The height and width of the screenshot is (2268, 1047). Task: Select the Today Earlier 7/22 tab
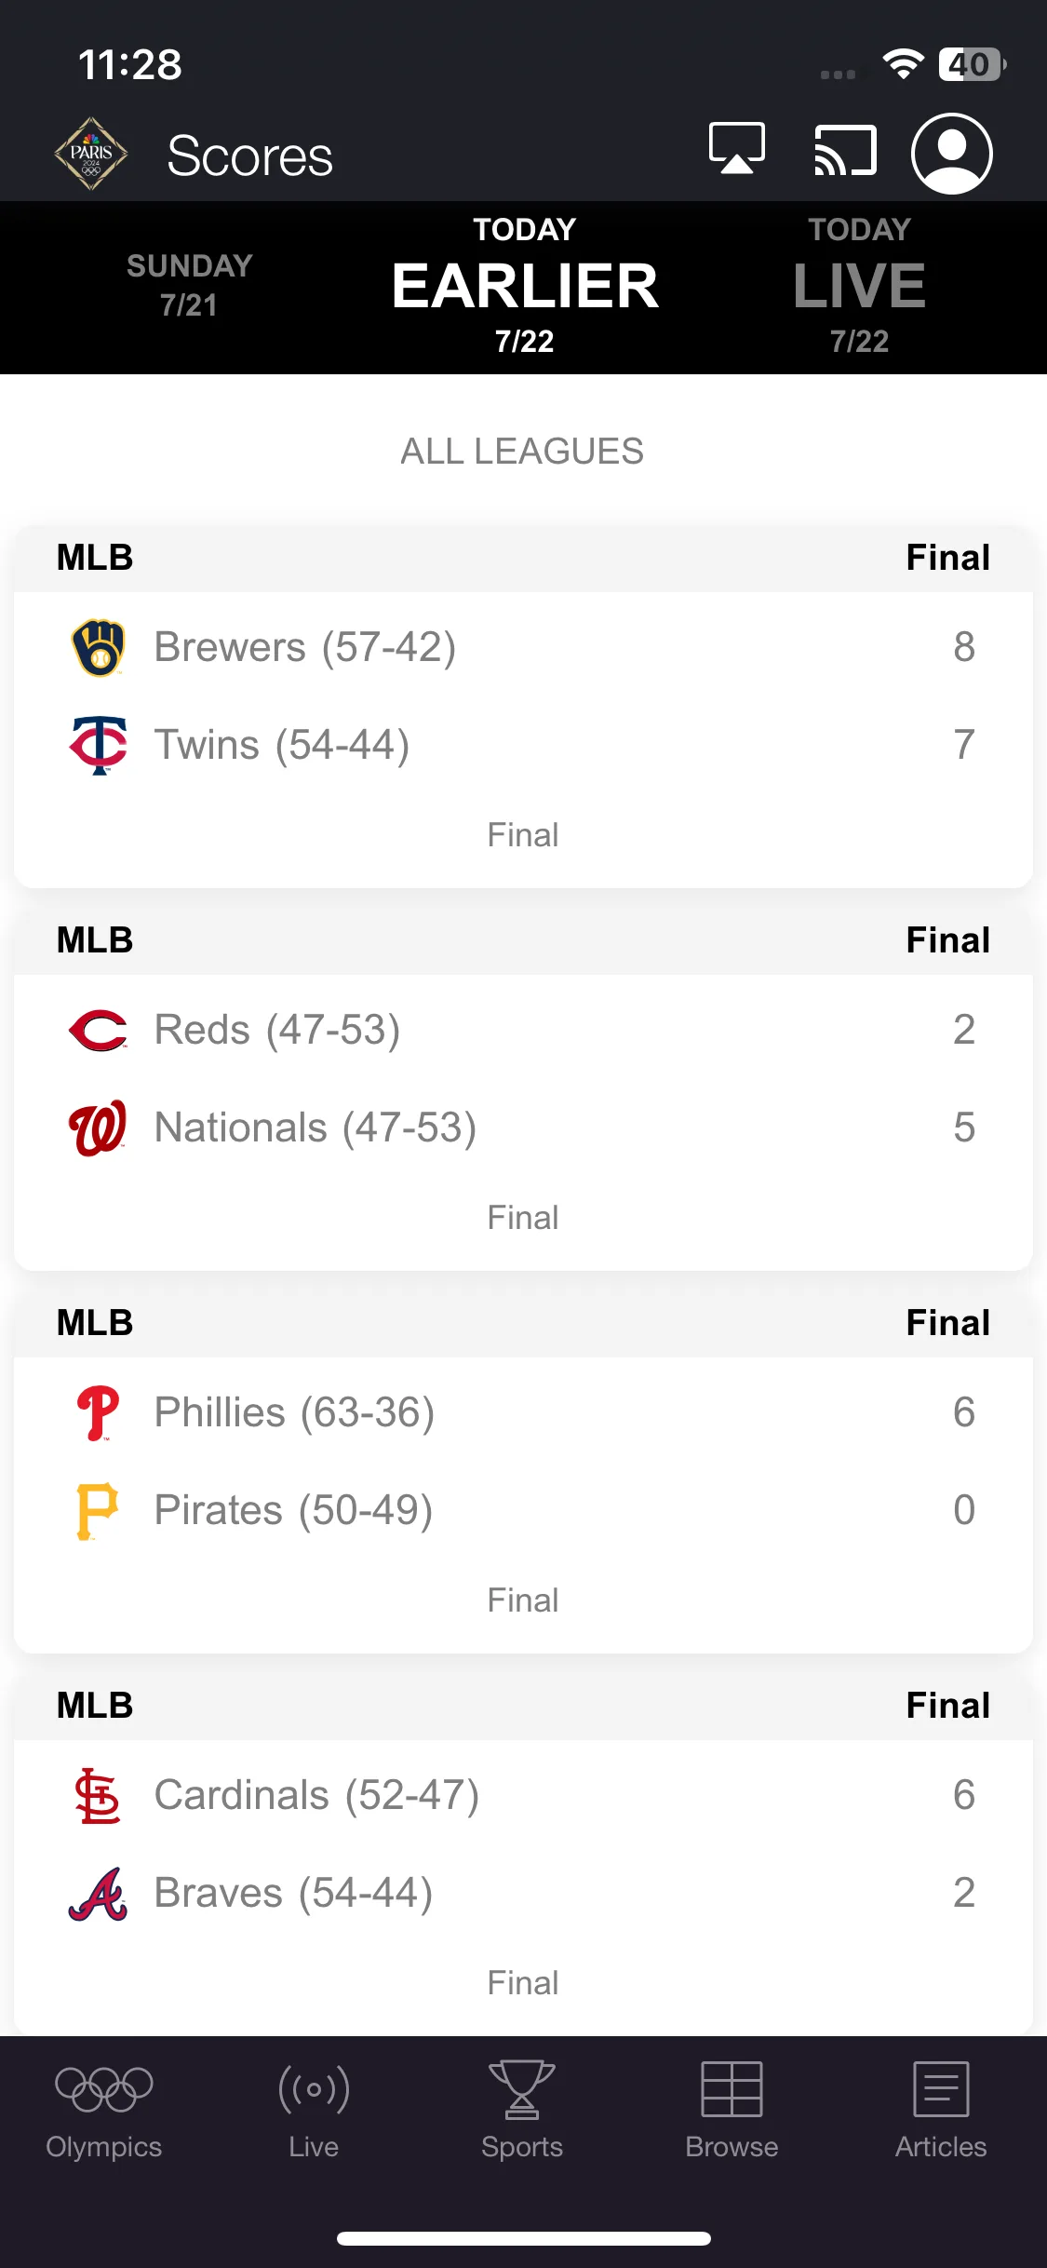point(524,285)
